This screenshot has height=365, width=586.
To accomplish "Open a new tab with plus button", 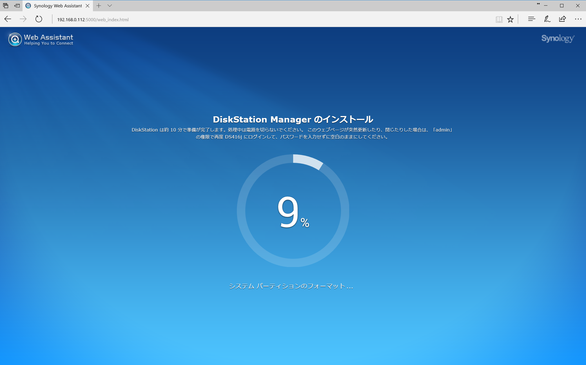I will pos(99,6).
